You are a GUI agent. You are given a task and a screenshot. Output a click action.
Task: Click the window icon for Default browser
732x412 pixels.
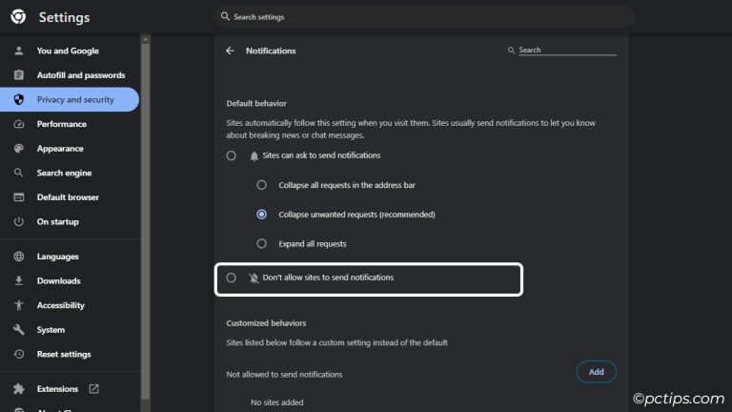coord(19,197)
